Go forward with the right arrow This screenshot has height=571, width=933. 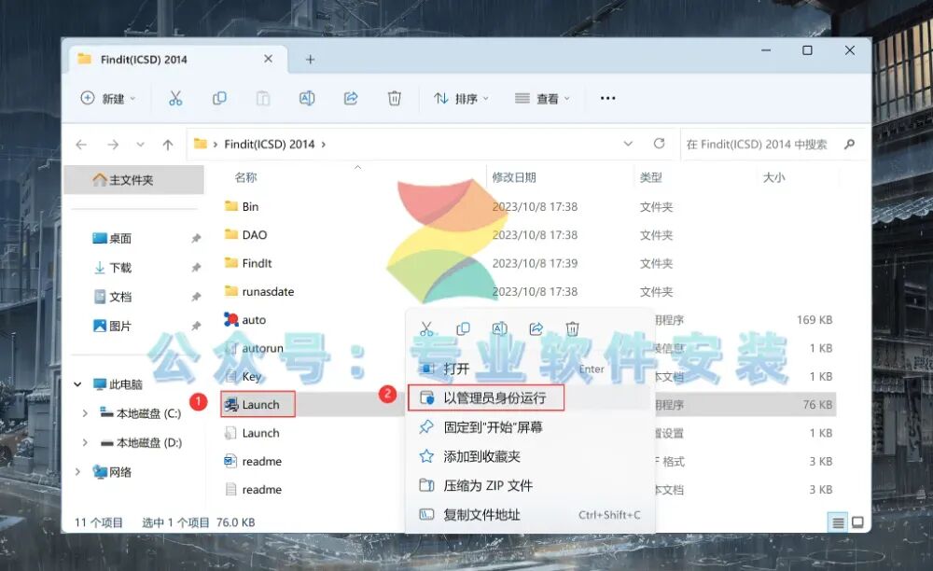(x=113, y=145)
